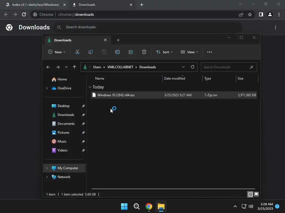The height and width of the screenshot is (213, 285).
Task: Click the Chrome icon in the taskbar
Action: (x=149, y=206)
